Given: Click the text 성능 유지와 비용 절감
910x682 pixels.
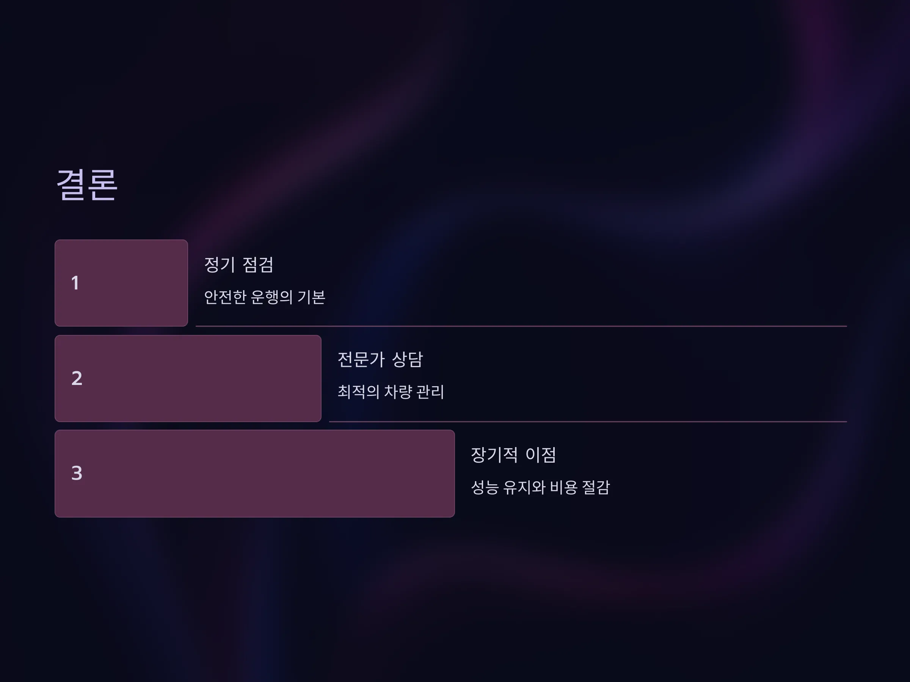Looking at the screenshot, I should coord(540,487).
